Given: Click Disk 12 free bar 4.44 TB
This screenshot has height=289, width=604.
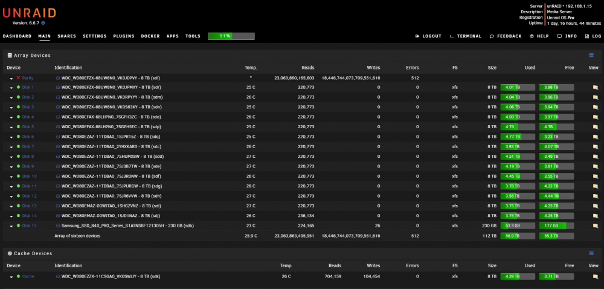Looking at the screenshot, I should [x=557, y=196].
